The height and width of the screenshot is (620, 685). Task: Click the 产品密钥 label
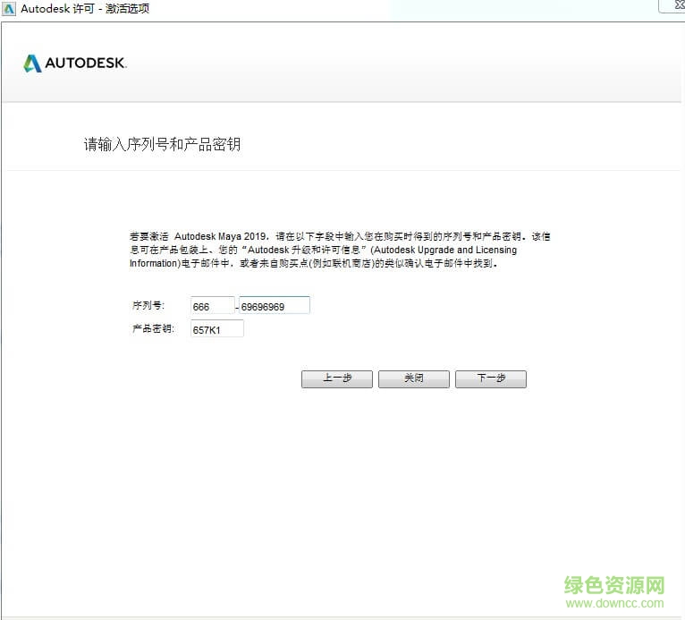coord(151,329)
